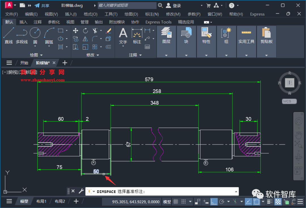
Task: Click the keyword search box
Action: click(x=127, y=5)
